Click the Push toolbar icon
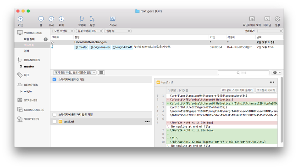Screen dimensions: 298x168 pyautogui.click(x=51, y=19)
